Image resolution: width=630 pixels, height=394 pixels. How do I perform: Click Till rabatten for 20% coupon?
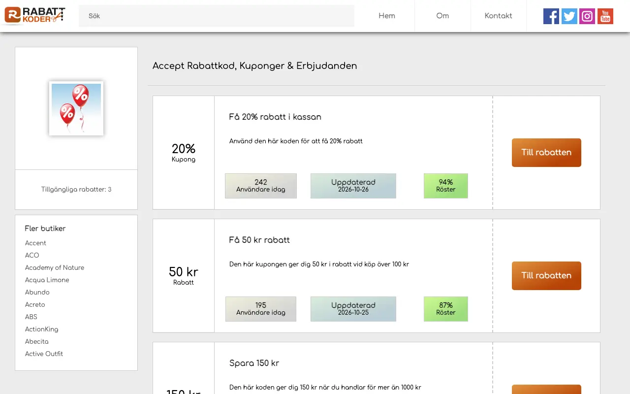[x=546, y=153]
